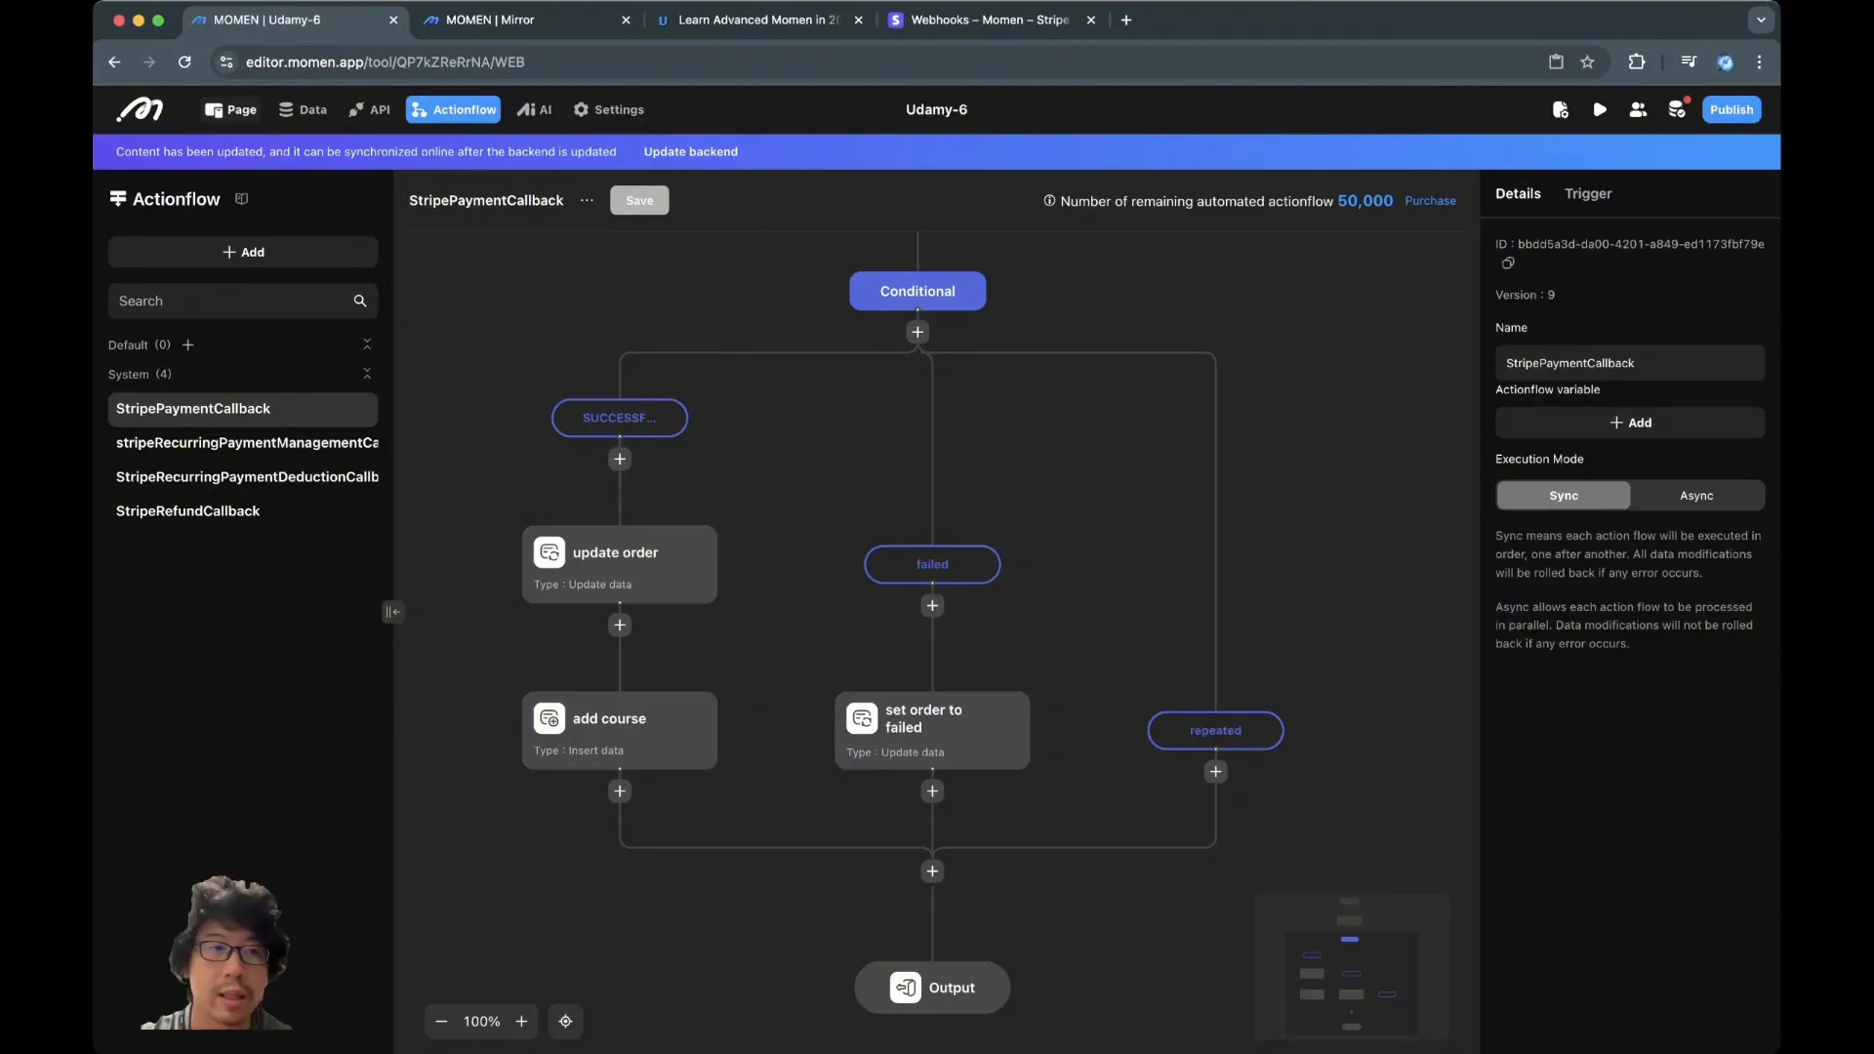Select the Output node
This screenshot has height=1054, width=1874.
(x=932, y=988)
